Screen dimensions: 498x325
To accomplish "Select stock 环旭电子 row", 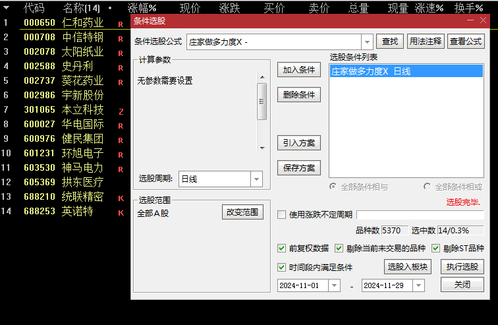I will [x=65, y=153].
